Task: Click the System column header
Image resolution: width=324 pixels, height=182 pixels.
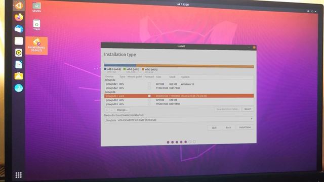Action: point(185,77)
